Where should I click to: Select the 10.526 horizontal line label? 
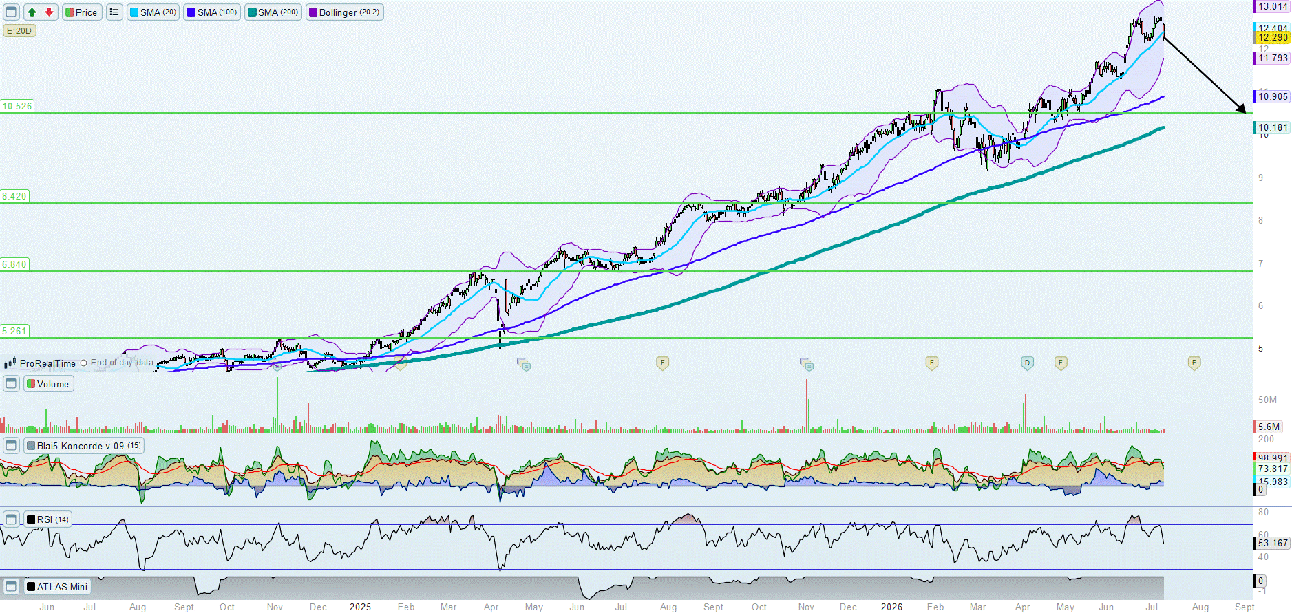coord(17,106)
